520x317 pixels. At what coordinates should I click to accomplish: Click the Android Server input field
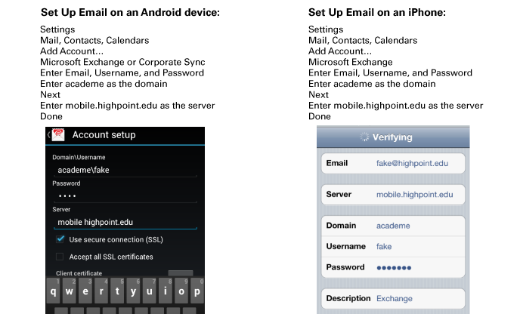[125, 223]
